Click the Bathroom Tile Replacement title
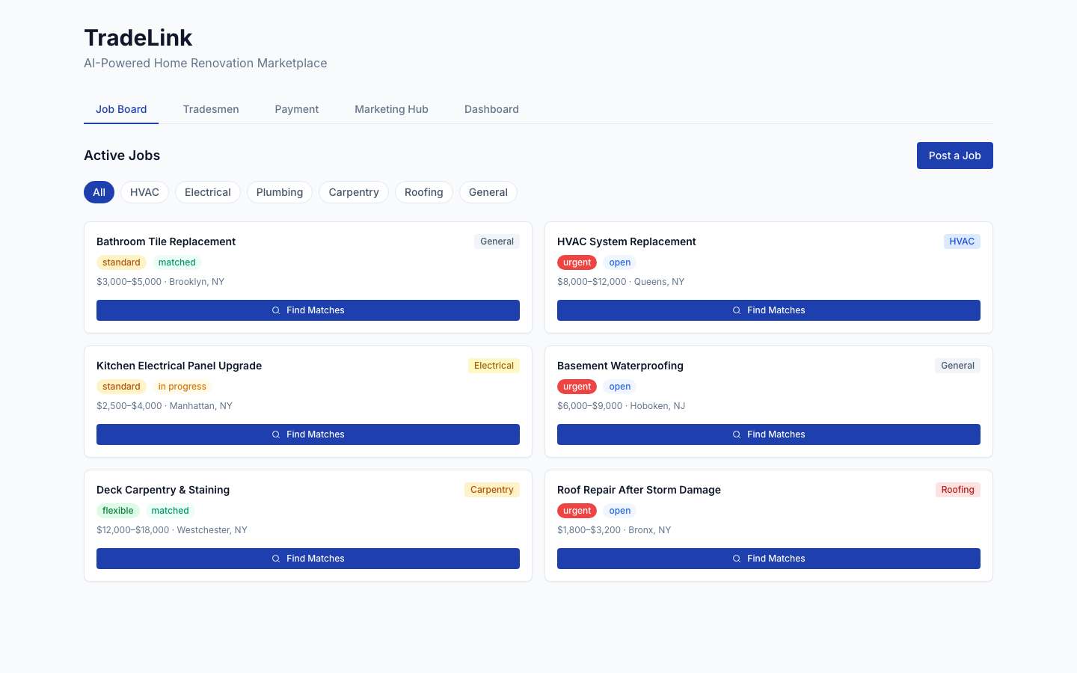The width and height of the screenshot is (1077, 673). (166, 242)
